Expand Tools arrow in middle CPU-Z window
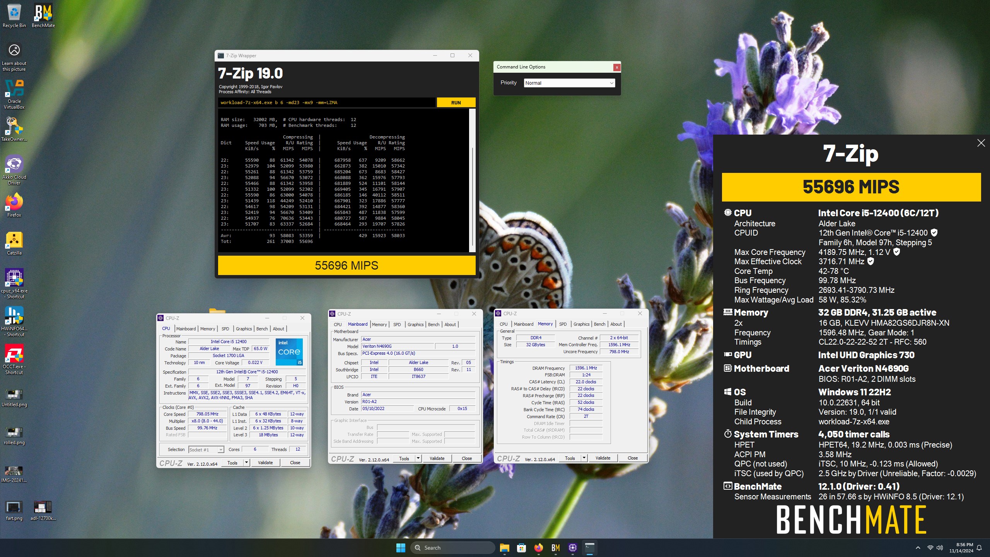The image size is (990, 557). 418,458
